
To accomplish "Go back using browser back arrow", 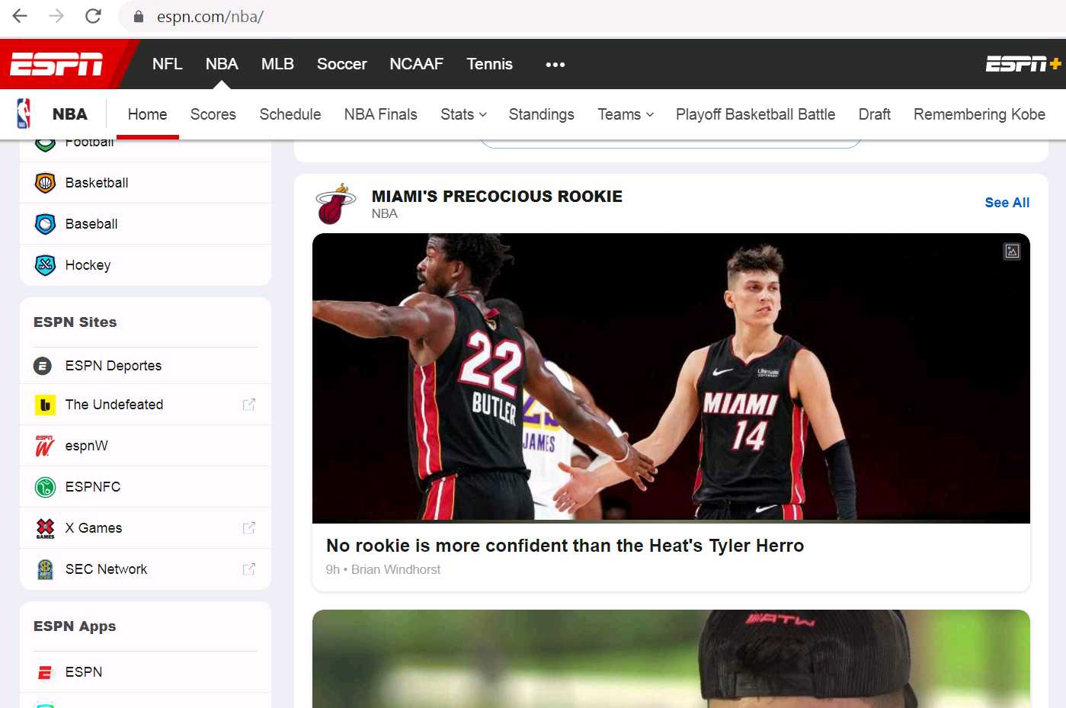I will pos(20,16).
